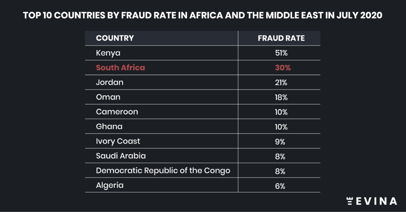406x212 pixels.
Task: Select the FRAUD RATE column header
Action: [x=281, y=38]
